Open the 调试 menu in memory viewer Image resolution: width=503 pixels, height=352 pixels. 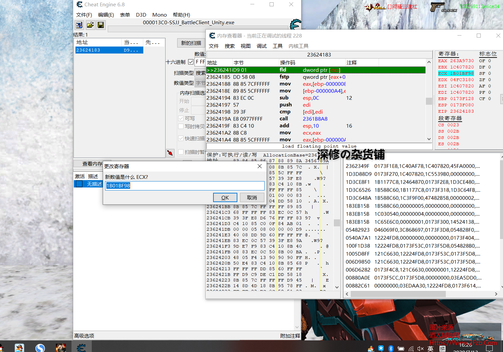262,46
